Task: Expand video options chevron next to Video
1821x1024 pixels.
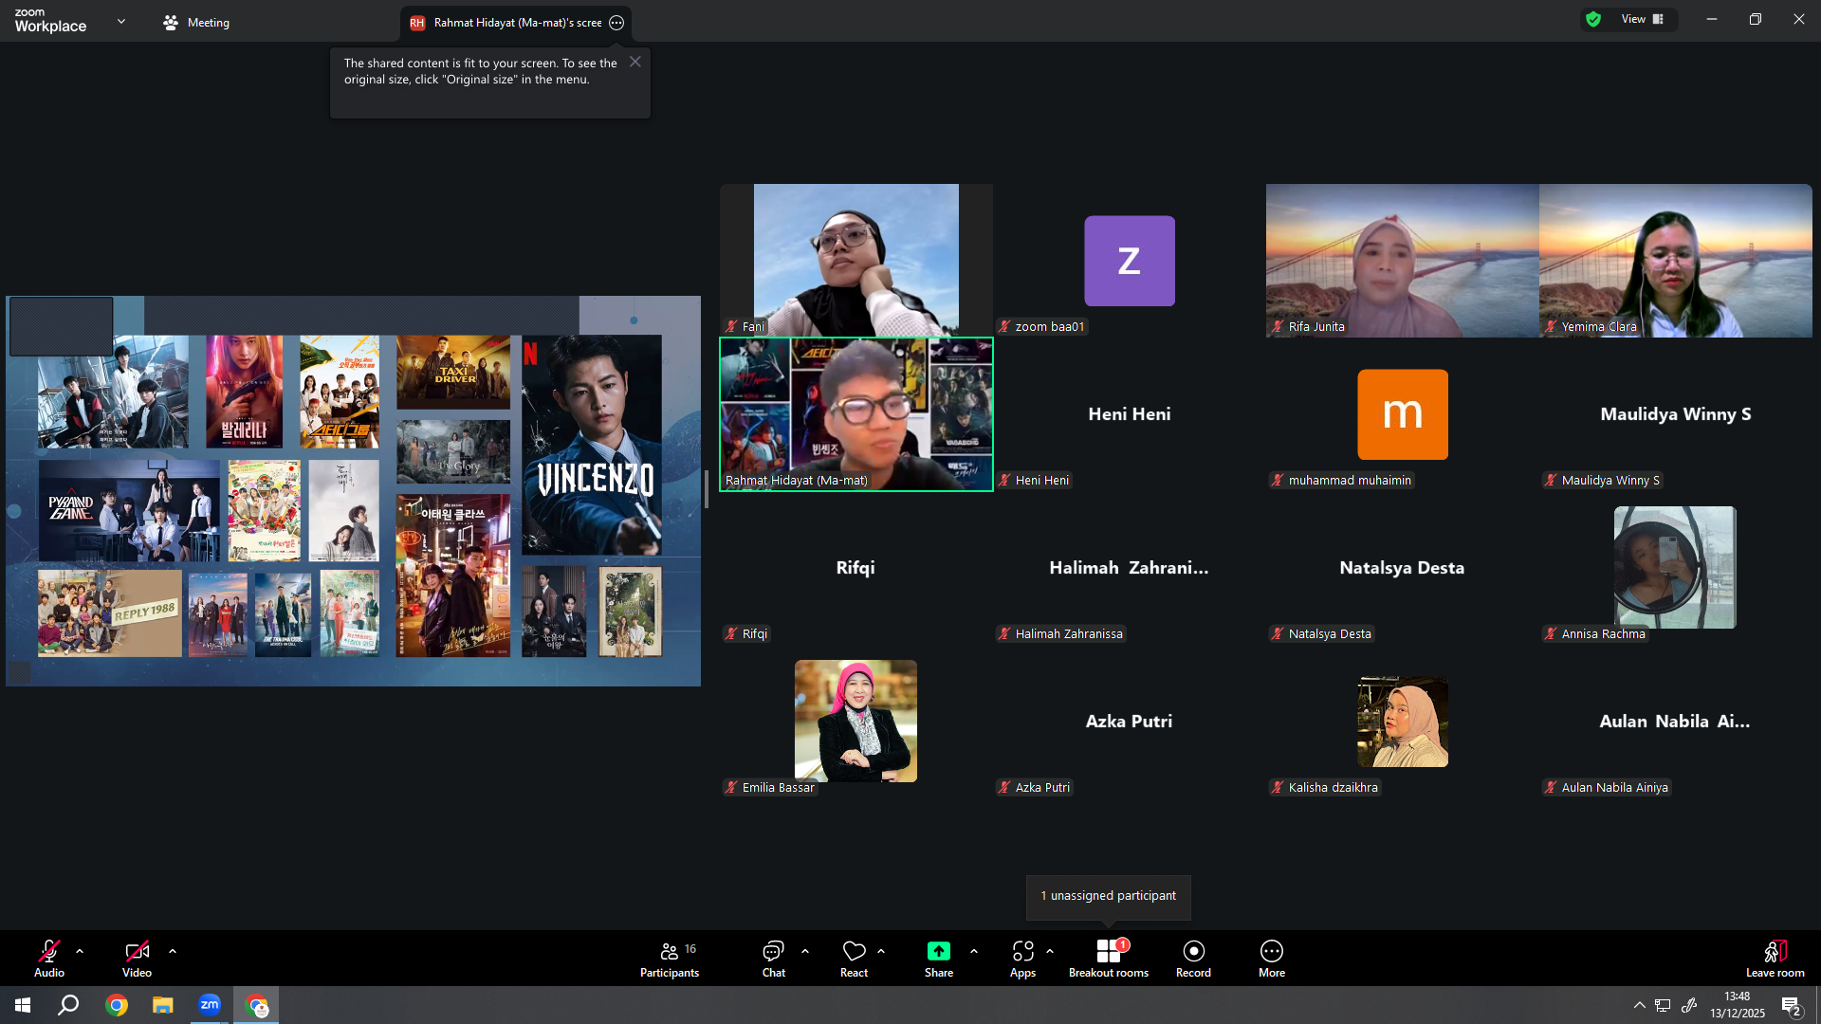Action: point(173,951)
